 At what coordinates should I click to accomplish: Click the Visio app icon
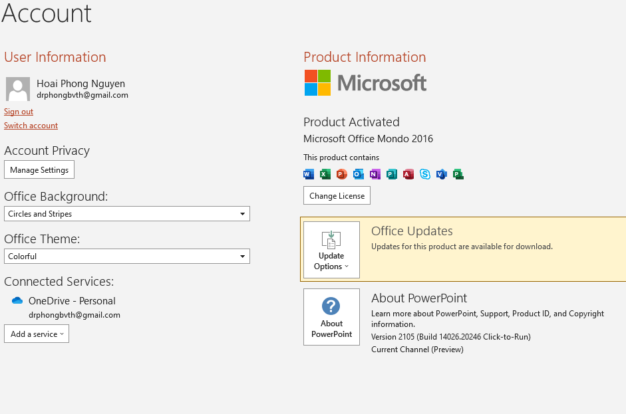(x=442, y=174)
